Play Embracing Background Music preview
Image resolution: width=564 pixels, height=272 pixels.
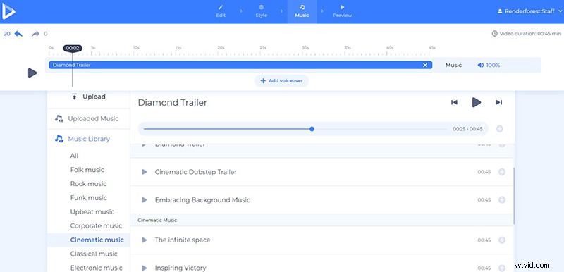[x=145, y=200]
